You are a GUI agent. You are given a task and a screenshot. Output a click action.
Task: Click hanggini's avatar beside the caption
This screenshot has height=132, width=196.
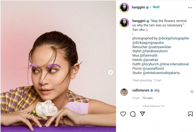[x=124, y=23]
